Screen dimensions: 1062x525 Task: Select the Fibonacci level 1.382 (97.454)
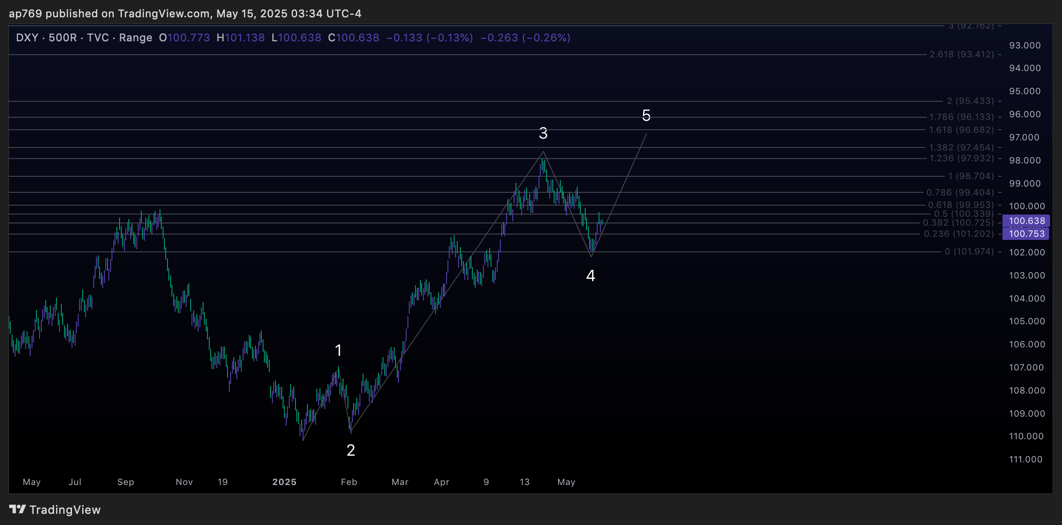click(x=962, y=147)
